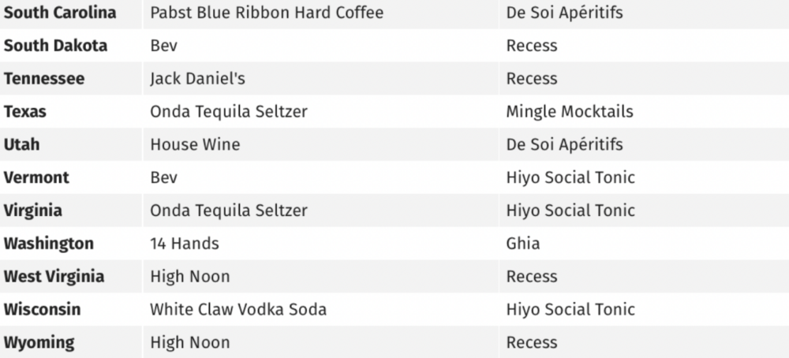The image size is (789, 358).
Task: Select the "South Dakota" row label
Action: 55,46
